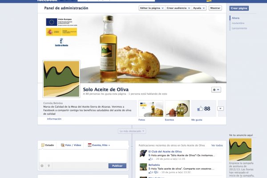This screenshot has height=178, width=267.
Task: Open the Lo más destacado filter dropdown
Action: pyautogui.click(x=132, y=131)
